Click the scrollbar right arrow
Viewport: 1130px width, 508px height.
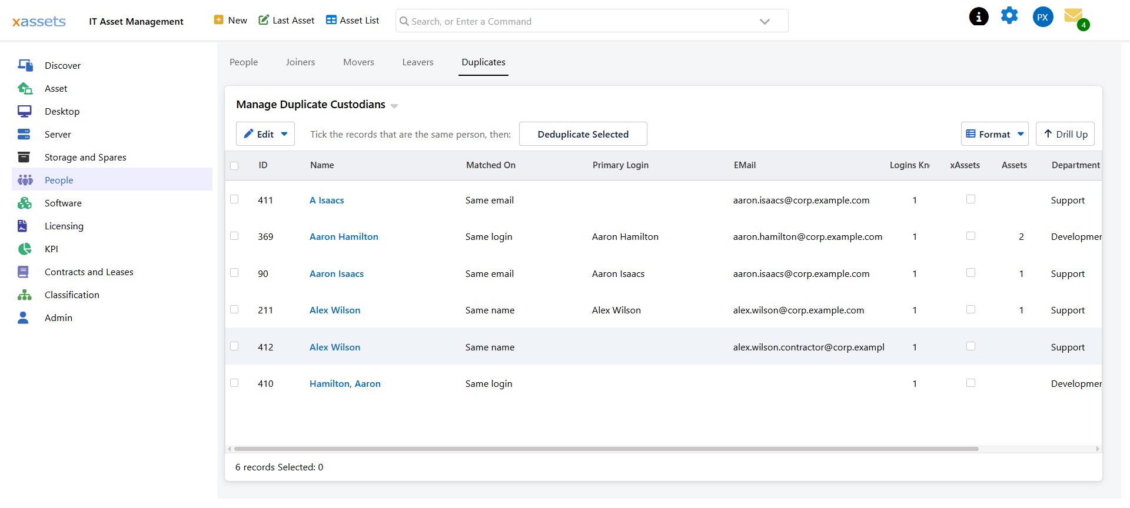click(x=1098, y=449)
